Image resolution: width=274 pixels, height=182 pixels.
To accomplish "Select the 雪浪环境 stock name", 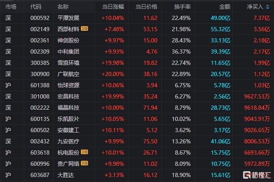I will 68,63.
